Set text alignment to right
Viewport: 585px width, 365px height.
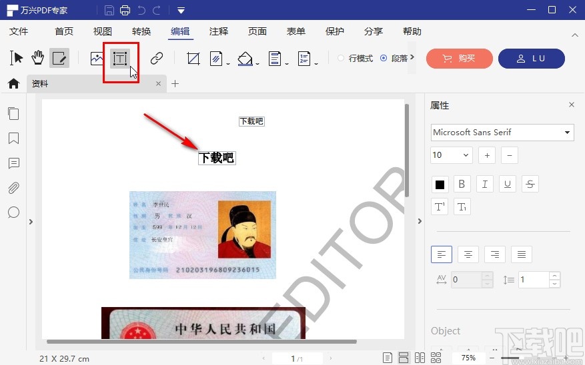495,254
